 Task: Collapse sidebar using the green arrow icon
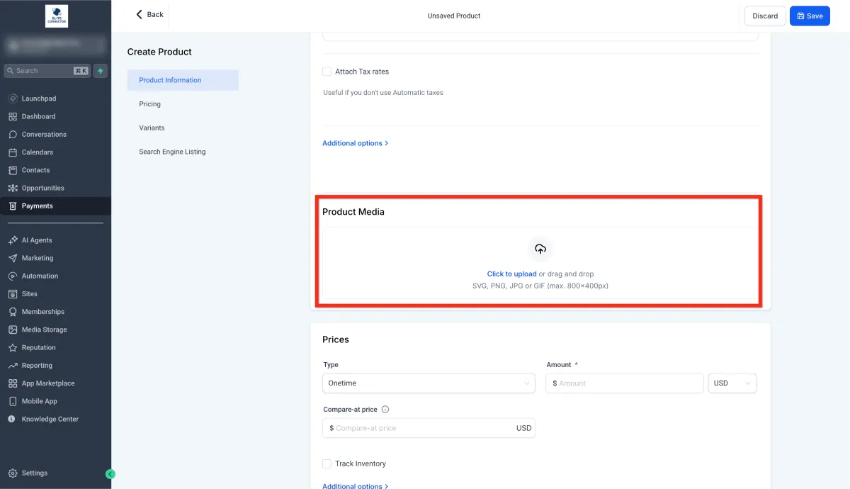tap(110, 474)
